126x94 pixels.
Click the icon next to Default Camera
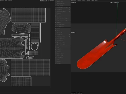tap(118, 3)
